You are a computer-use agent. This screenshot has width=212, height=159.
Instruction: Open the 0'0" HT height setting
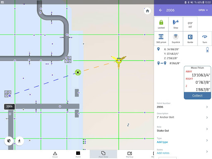pyautogui.click(x=190, y=24)
